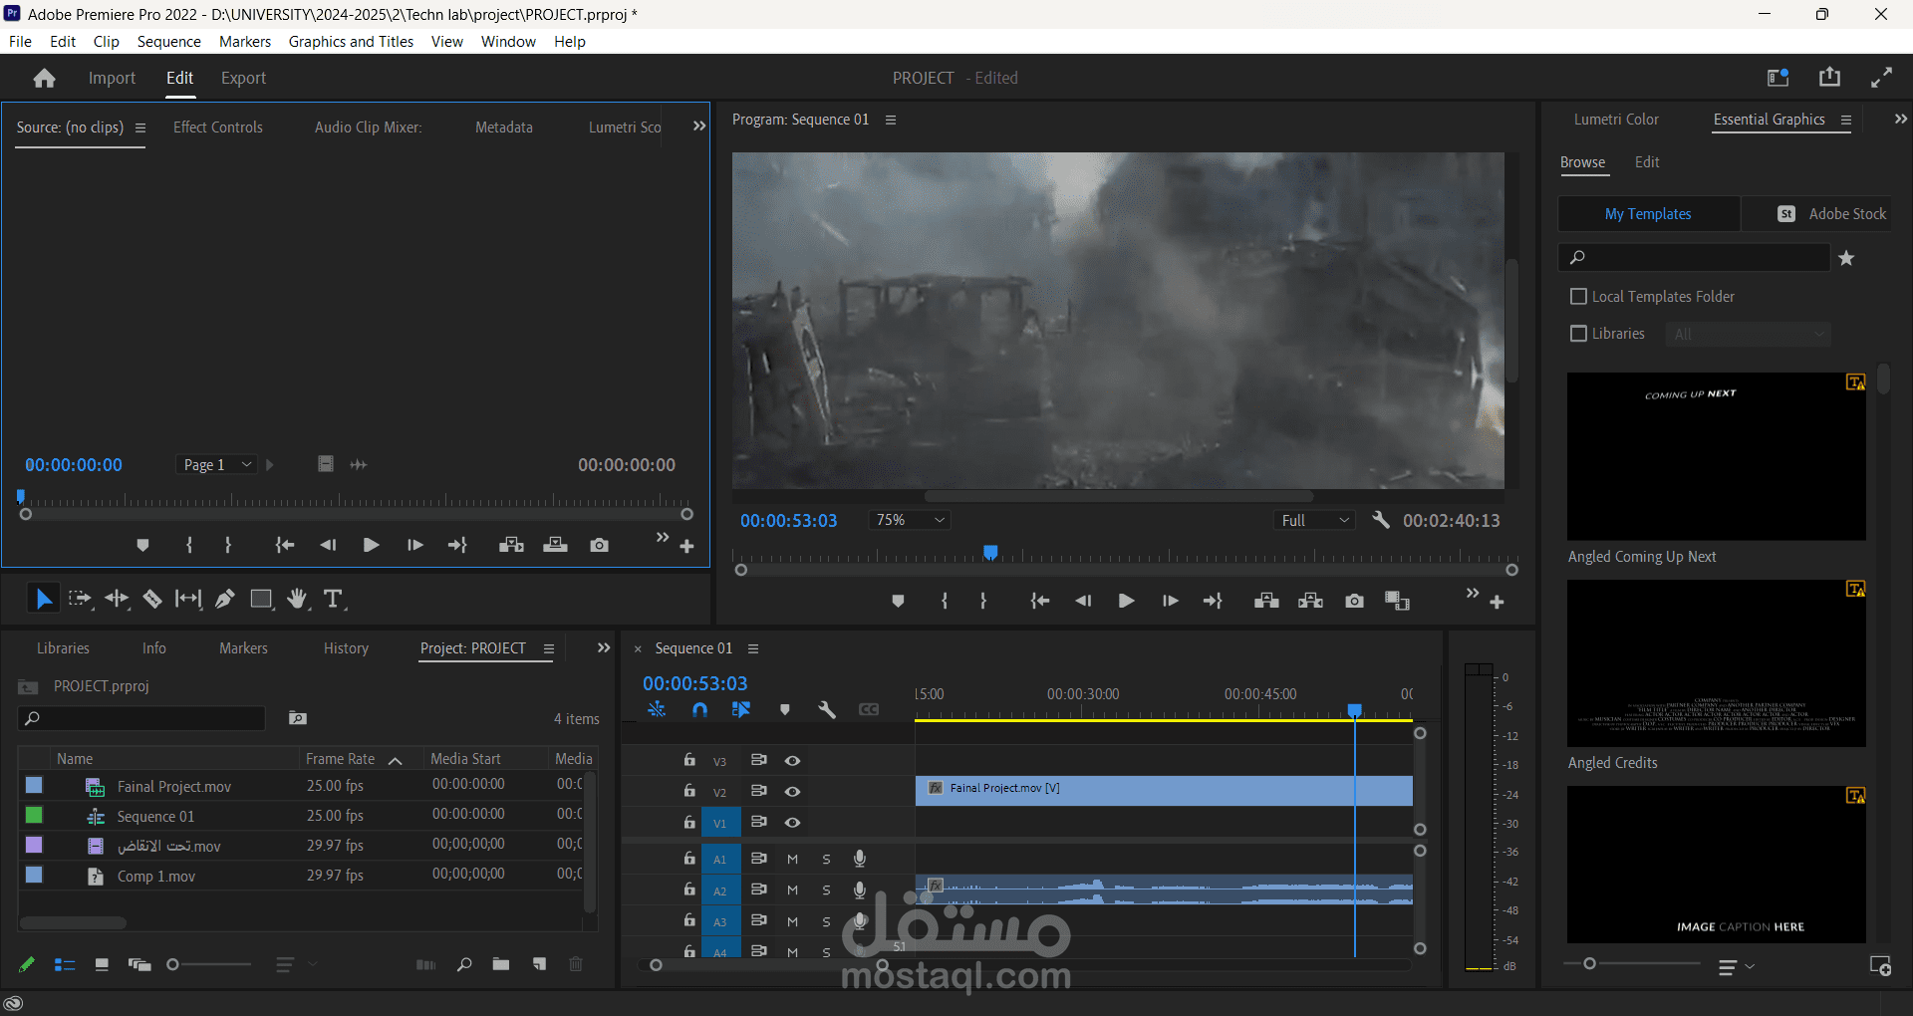Open the Export workspace tab
The width and height of the screenshot is (1913, 1016).
pos(243,78)
